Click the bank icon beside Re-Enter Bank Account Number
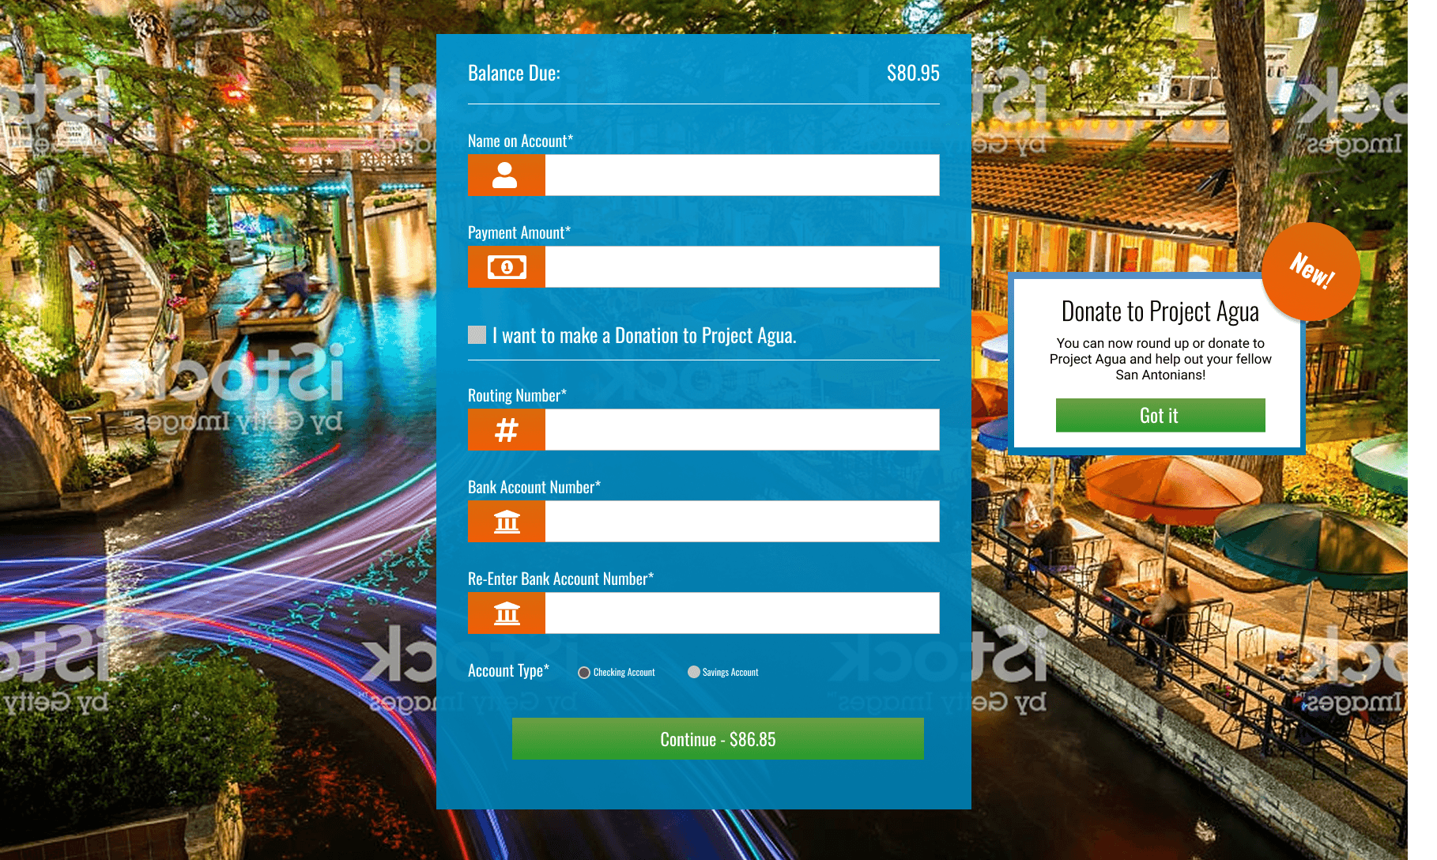The image size is (1437, 860). pos(506,613)
